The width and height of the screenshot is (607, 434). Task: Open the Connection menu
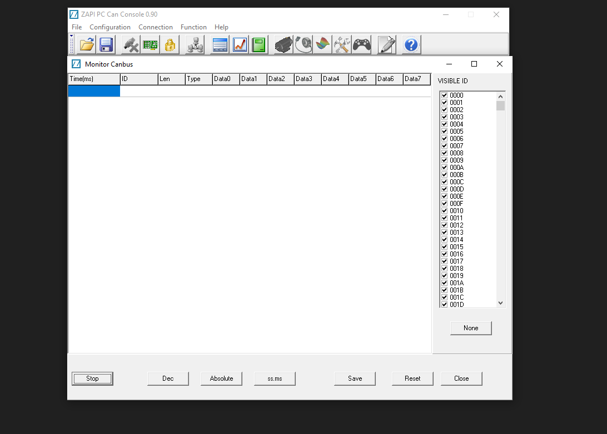tap(156, 27)
